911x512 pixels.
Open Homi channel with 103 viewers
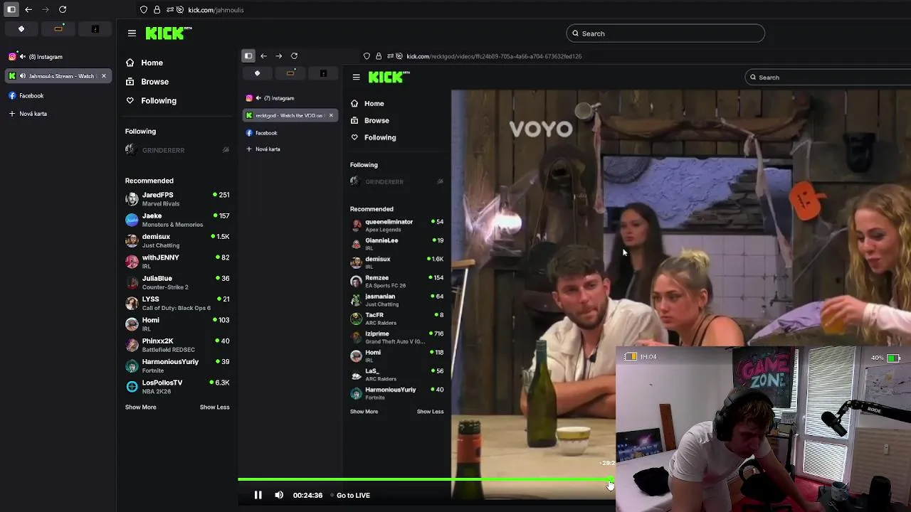click(x=177, y=324)
